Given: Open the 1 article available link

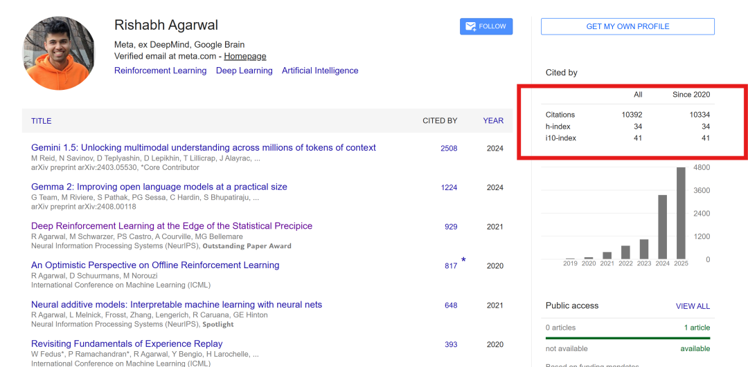Looking at the screenshot, I should (697, 328).
